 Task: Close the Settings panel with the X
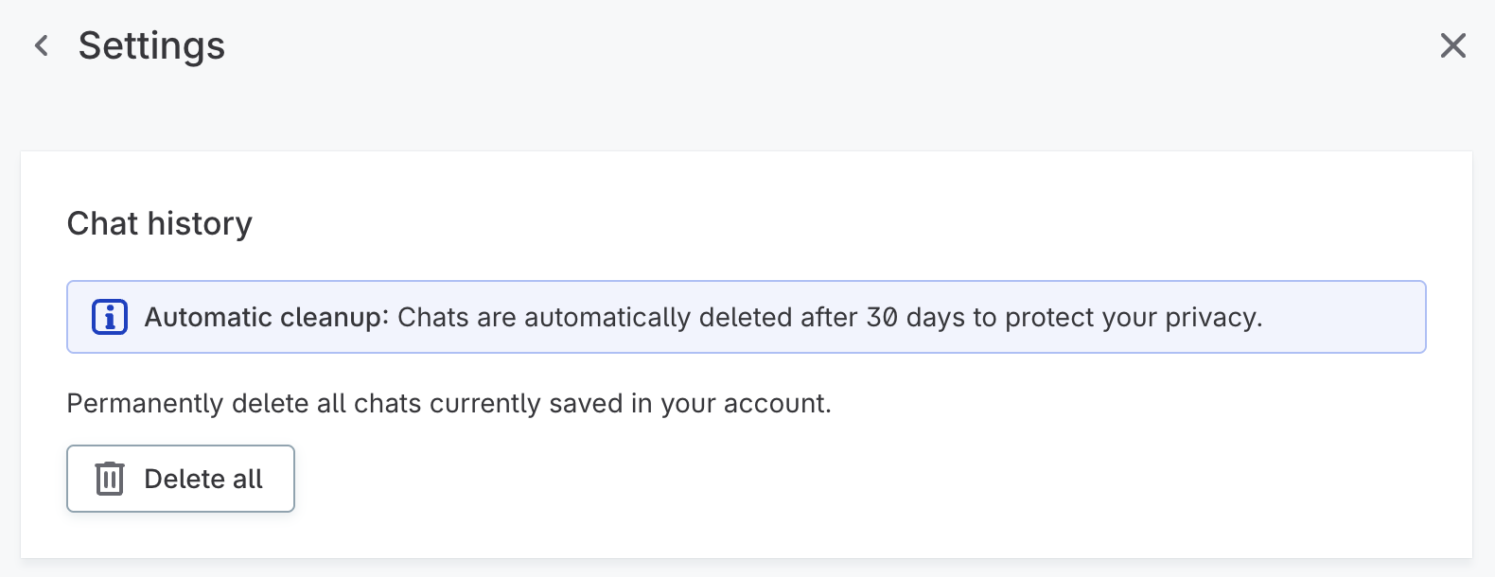[x=1452, y=45]
